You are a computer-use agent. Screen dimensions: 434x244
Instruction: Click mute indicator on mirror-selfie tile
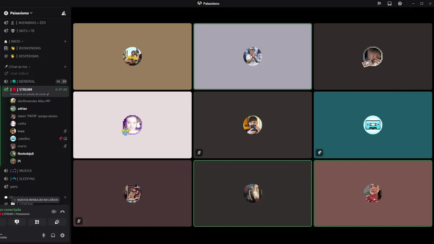[199, 152]
